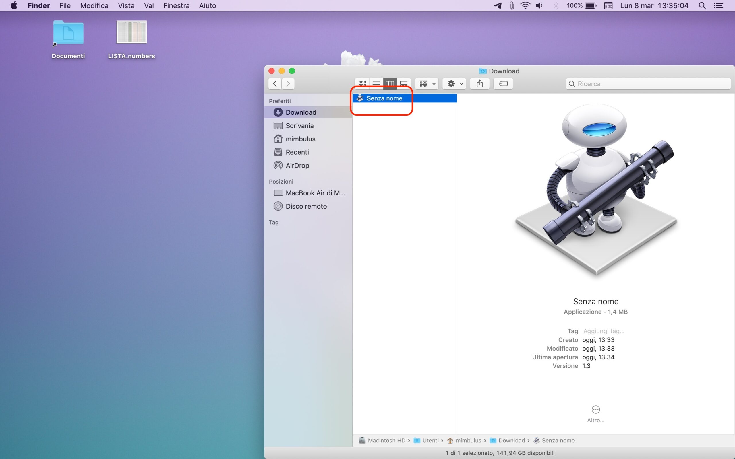Select column view mode button
This screenshot has width=735, height=459.
point(390,83)
